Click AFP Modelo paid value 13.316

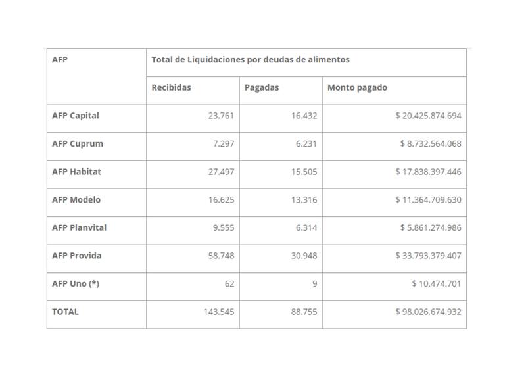(303, 199)
